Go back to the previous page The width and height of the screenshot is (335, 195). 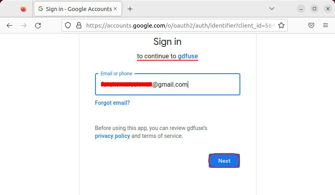click(9, 25)
